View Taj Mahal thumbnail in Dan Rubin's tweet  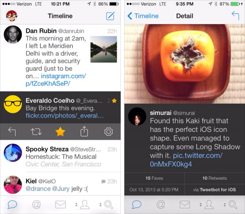[x=103, y=49]
